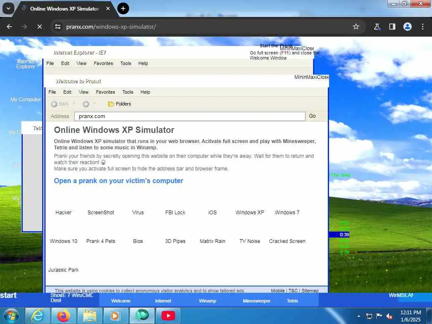Open Chrome side panel icon
The image size is (432, 324).
coord(392,27)
